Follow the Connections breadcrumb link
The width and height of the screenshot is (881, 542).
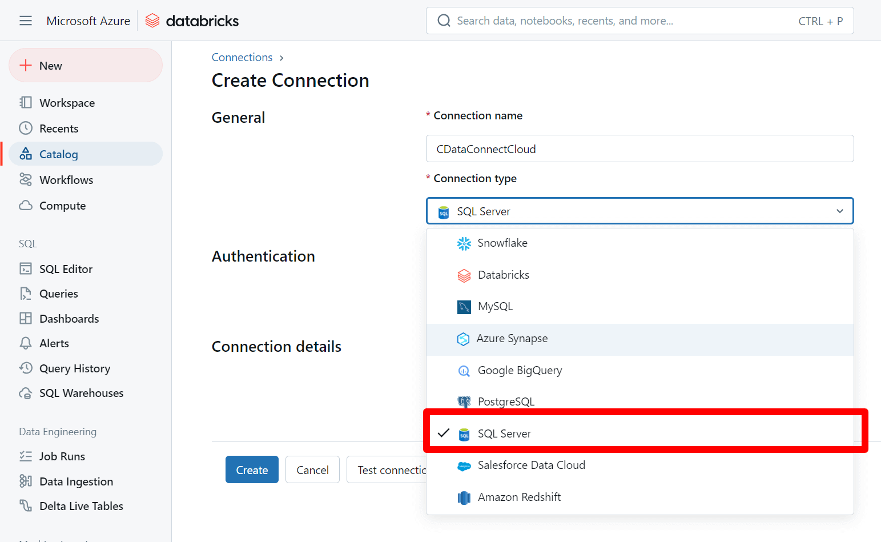click(x=242, y=57)
